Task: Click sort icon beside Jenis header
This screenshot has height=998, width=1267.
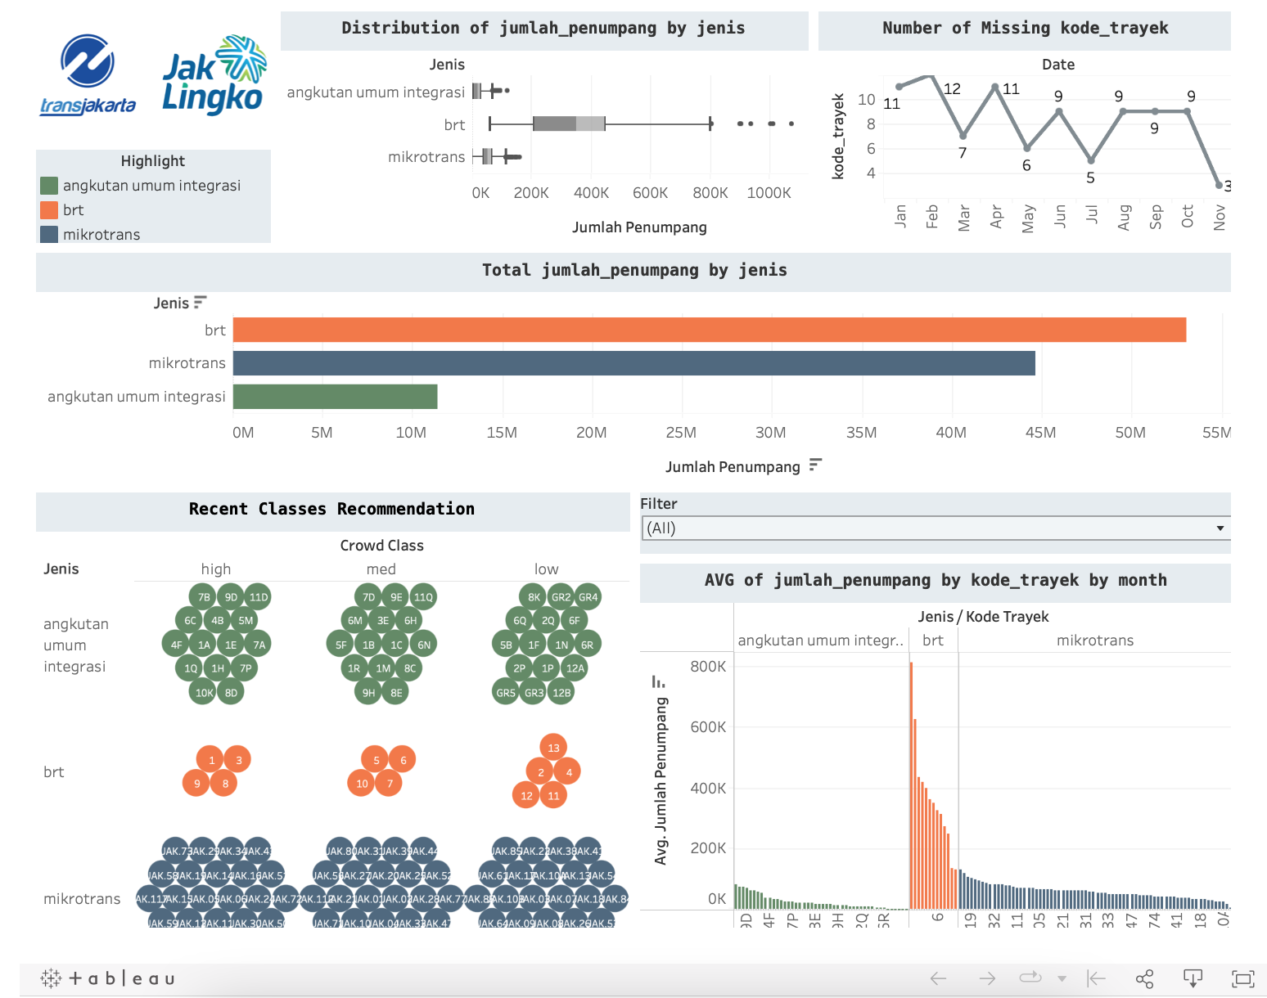Action: [x=201, y=302]
